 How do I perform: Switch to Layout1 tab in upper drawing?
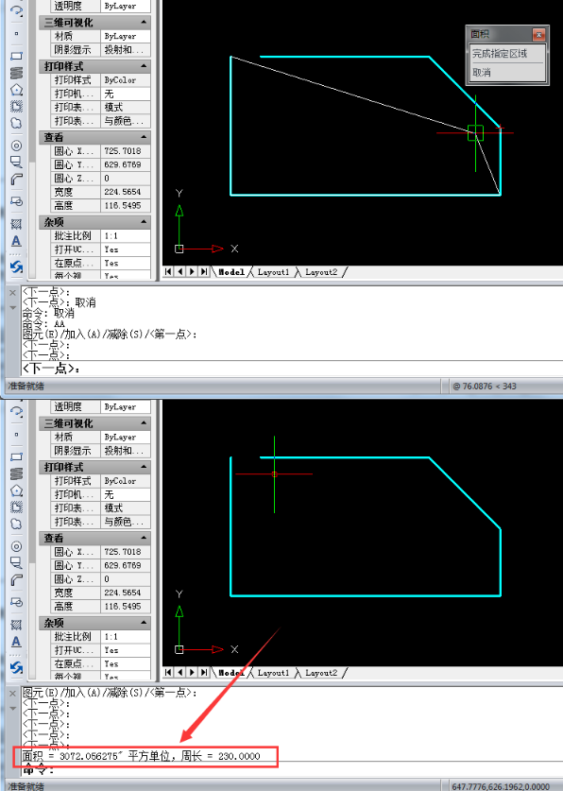[x=273, y=272]
